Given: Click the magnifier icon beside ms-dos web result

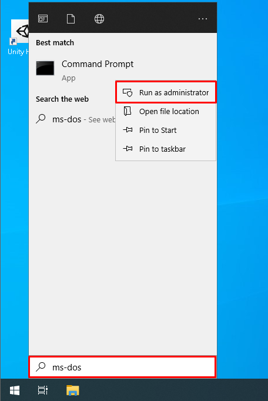Looking at the screenshot, I should (41, 119).
